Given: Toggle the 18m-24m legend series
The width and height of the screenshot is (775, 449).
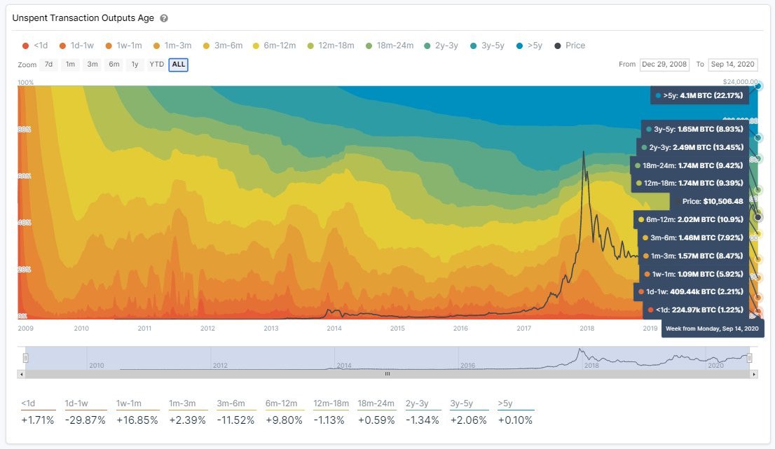Looking at the screenshot, I should coord(390,46).
